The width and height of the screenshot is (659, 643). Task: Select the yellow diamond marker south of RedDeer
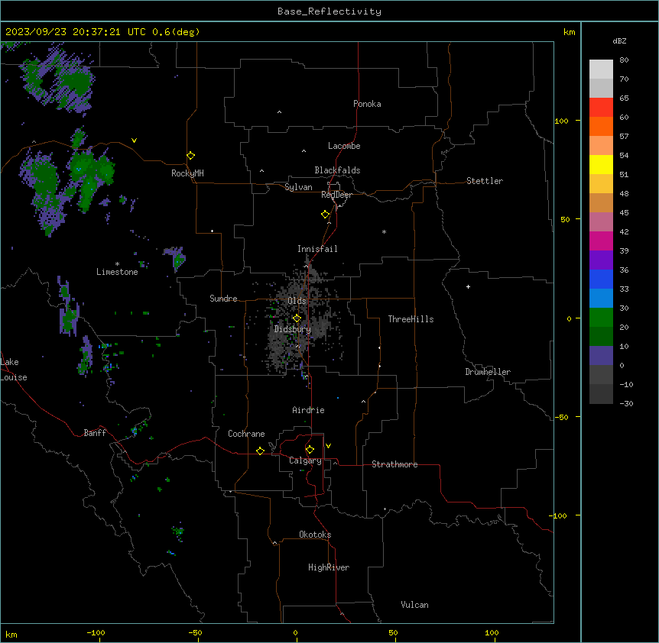(326, 215)
